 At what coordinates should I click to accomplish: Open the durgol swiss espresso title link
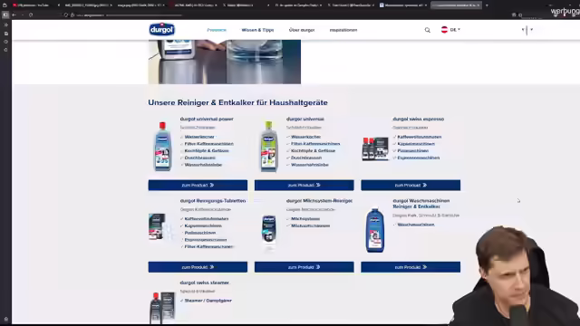tap(419, 119)
